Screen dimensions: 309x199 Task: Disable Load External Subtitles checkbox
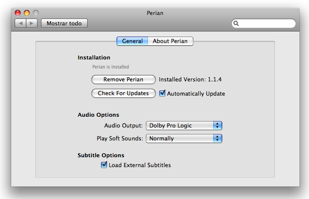click(x=104, y=165)
